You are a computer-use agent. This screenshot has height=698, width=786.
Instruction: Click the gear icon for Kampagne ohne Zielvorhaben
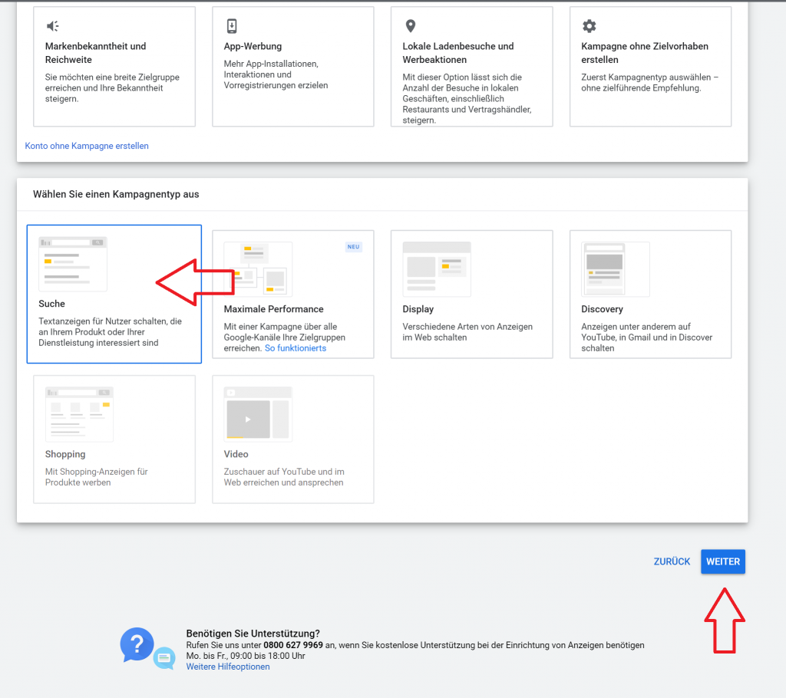point(589,26)
